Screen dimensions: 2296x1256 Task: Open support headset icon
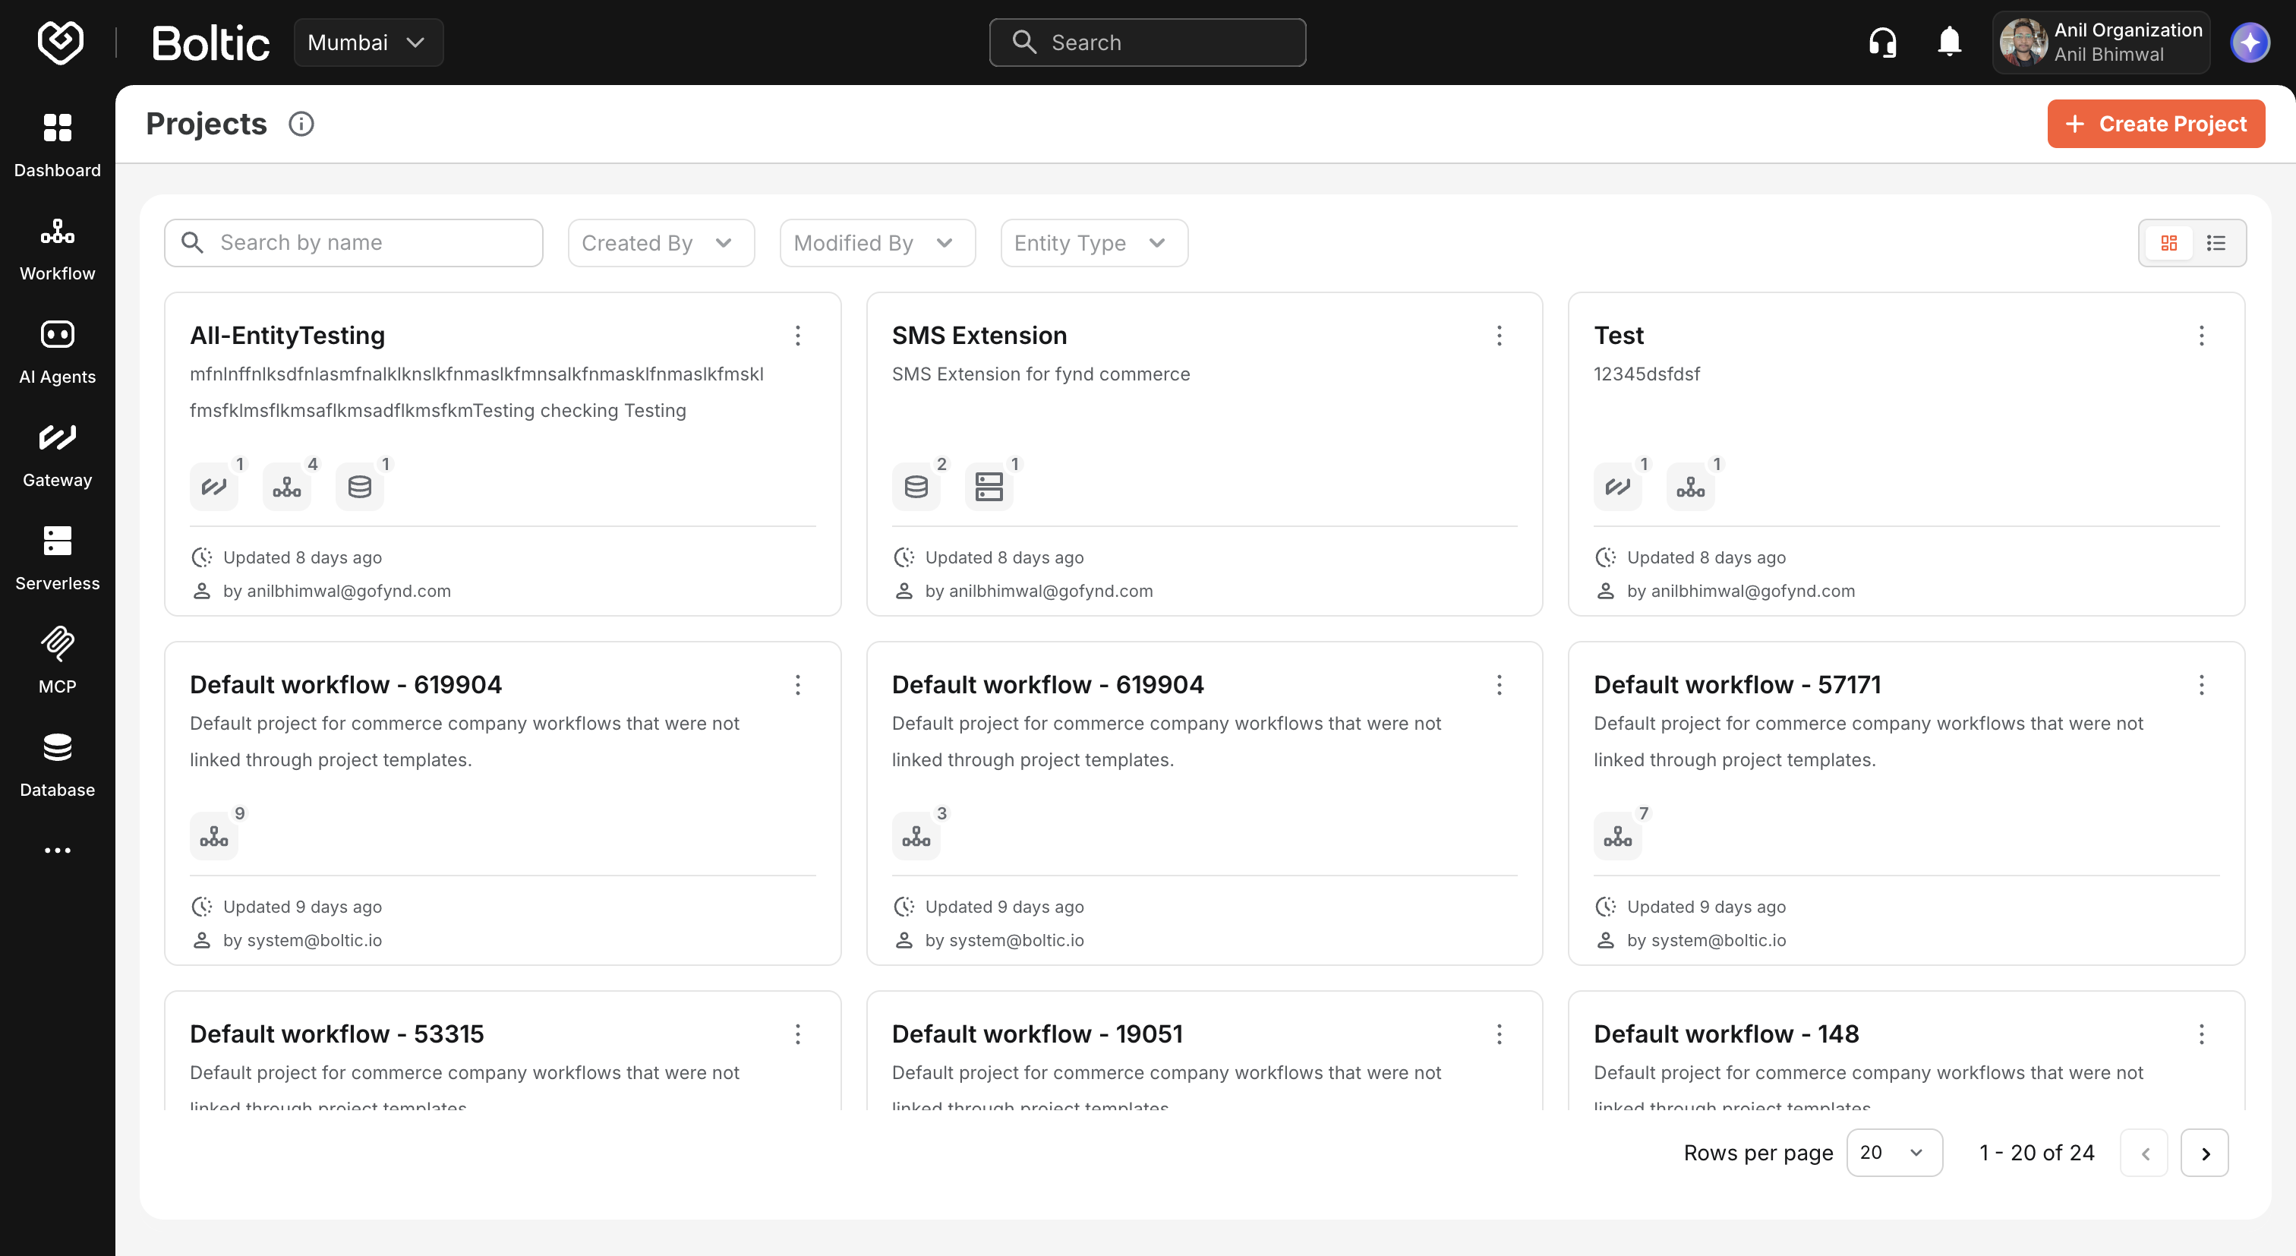1882,42
